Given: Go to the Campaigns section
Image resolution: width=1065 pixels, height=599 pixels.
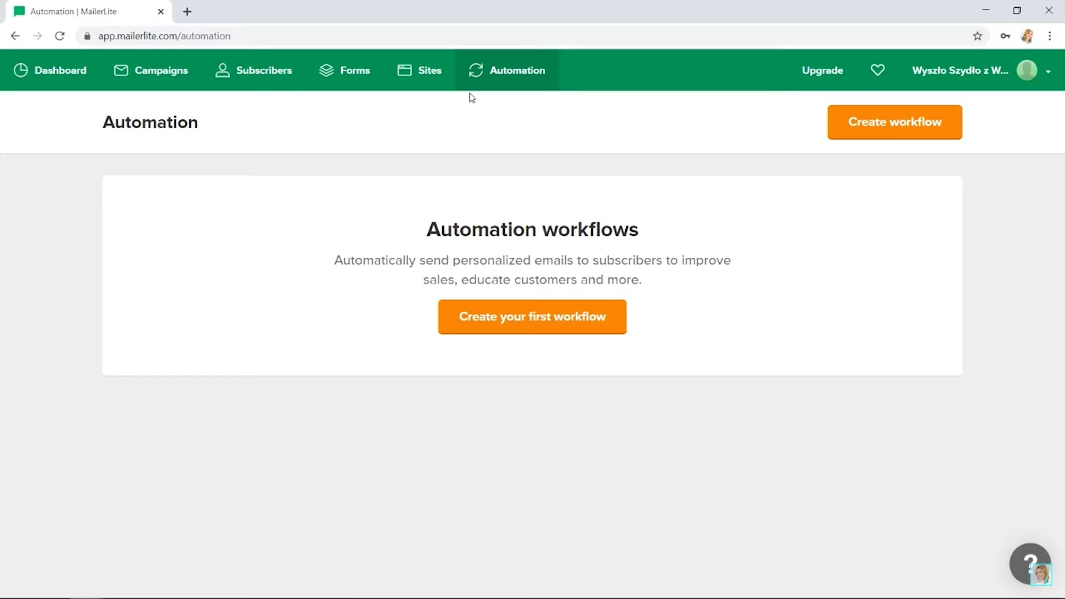Looking at the screenshot, I should point(151,70).
